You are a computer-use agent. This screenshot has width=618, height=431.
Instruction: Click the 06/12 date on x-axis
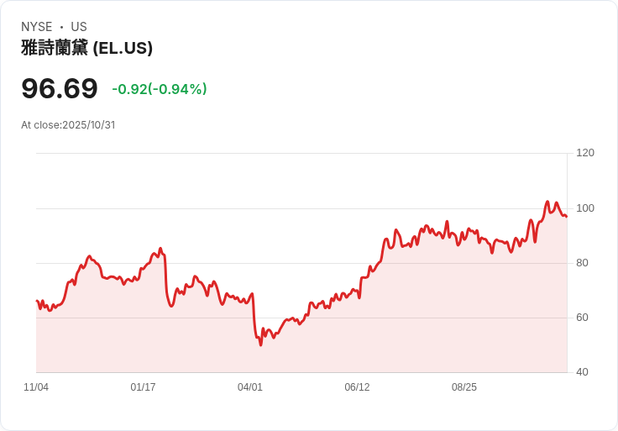tap(357, 387)
